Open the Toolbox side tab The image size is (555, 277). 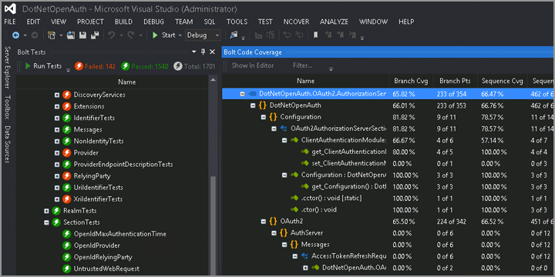coord(8,108)
